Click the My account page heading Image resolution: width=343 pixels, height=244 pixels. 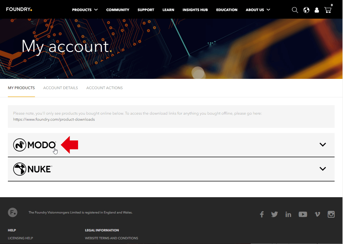[x=67, y=47]
